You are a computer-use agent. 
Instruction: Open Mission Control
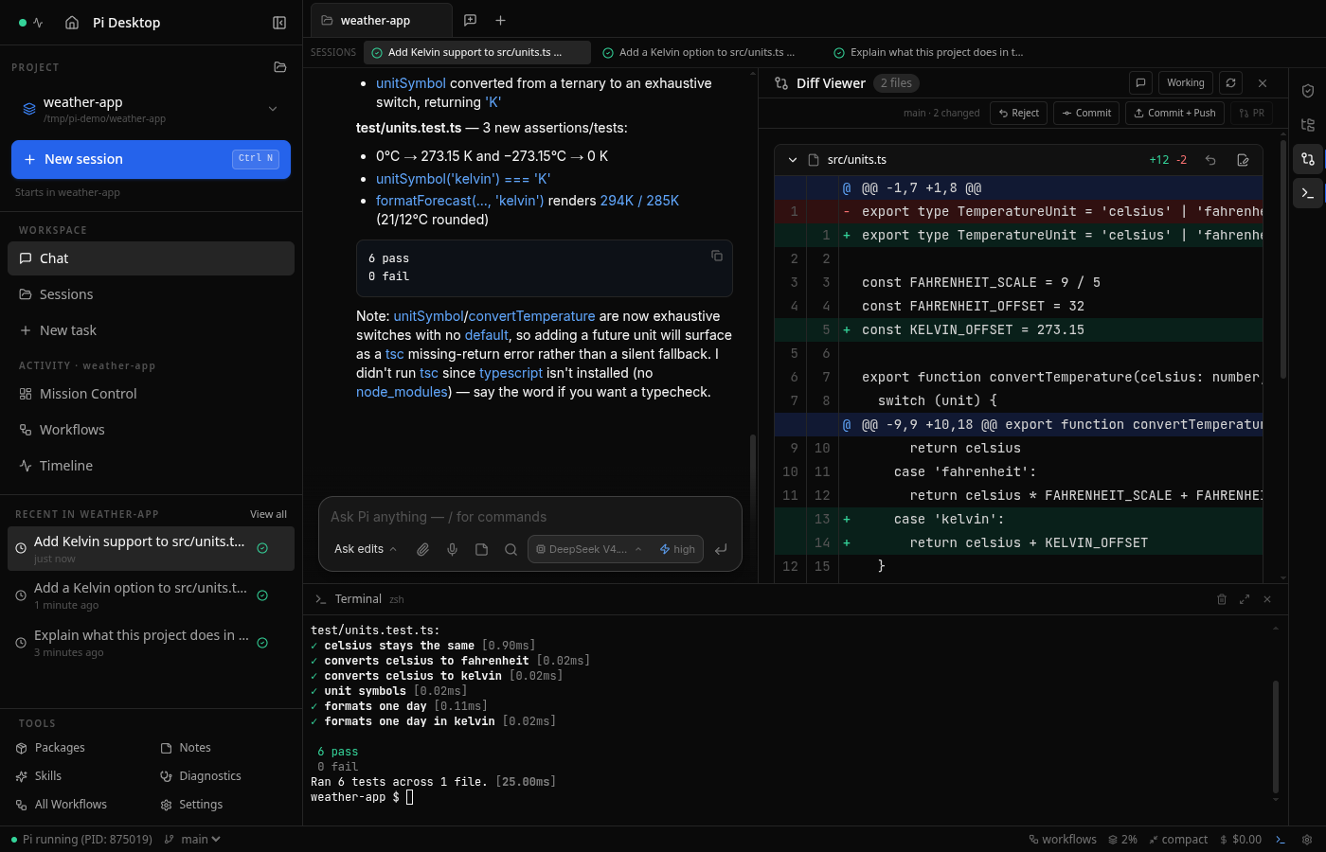[x=151, y=394]
